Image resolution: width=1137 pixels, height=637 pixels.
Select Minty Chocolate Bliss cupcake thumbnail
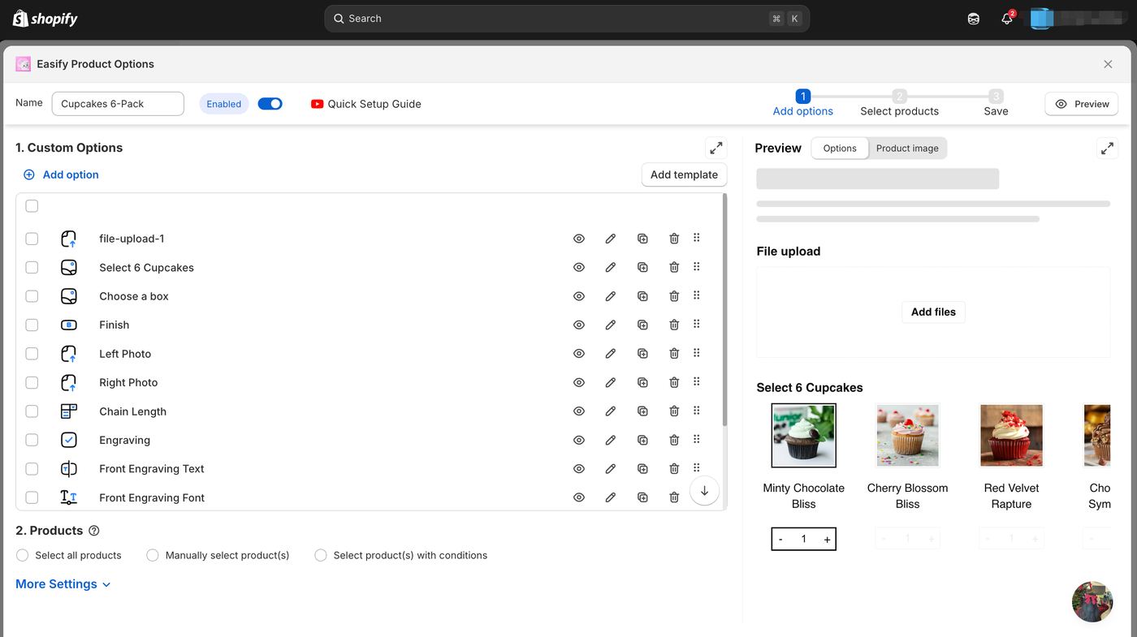pyautogui.click(x=803, y=436)
